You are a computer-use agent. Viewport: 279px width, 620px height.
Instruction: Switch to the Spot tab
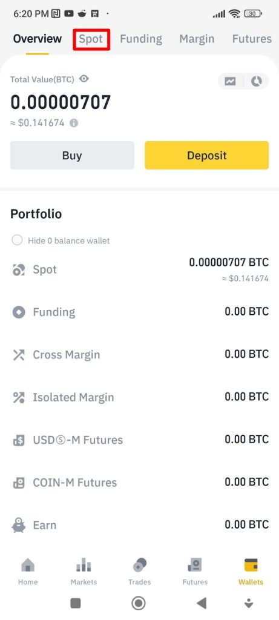[91, 39]
